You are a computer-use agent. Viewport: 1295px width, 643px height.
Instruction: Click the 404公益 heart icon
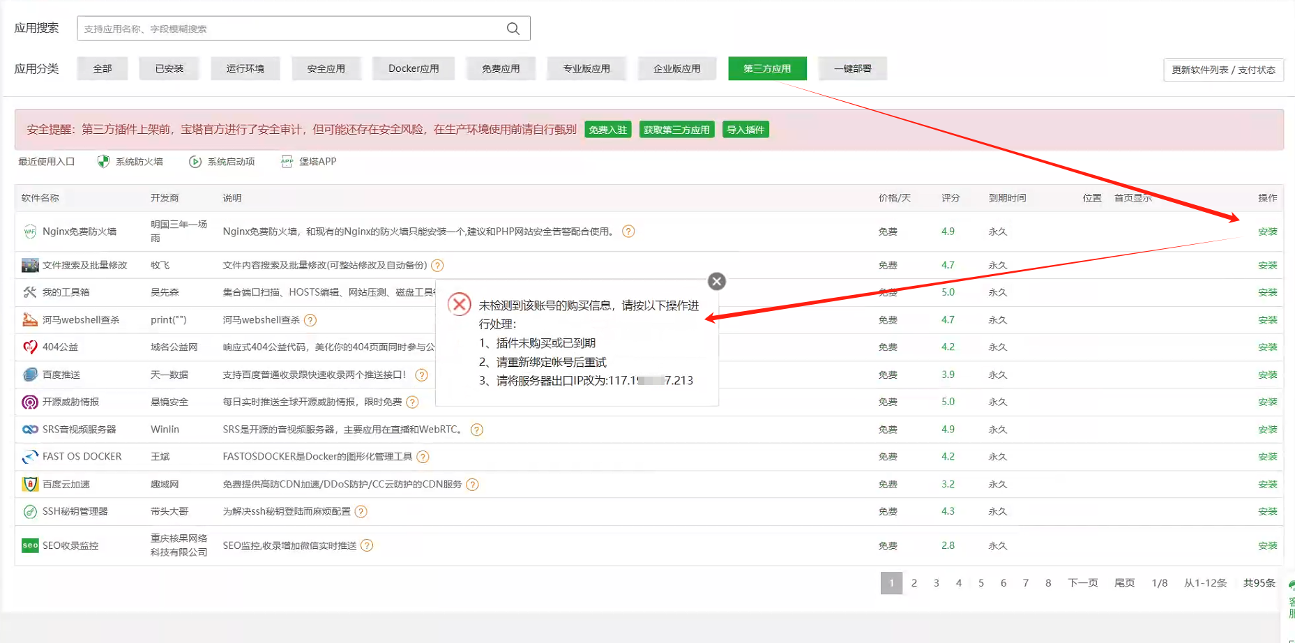[x=30, y=347]
